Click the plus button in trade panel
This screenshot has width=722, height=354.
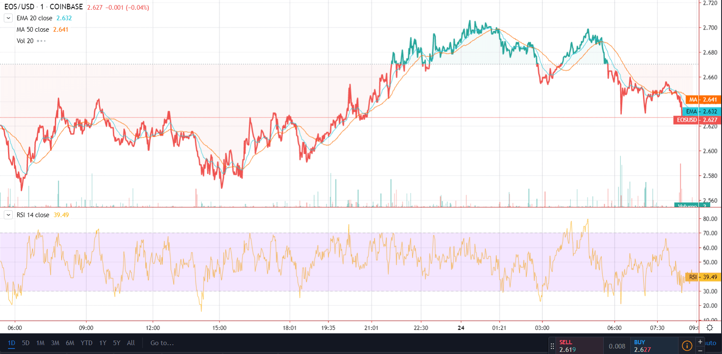[700, 341]
